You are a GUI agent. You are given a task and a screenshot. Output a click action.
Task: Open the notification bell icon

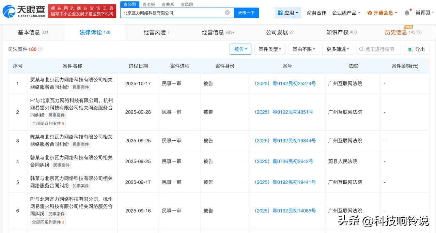coord(407,13)
